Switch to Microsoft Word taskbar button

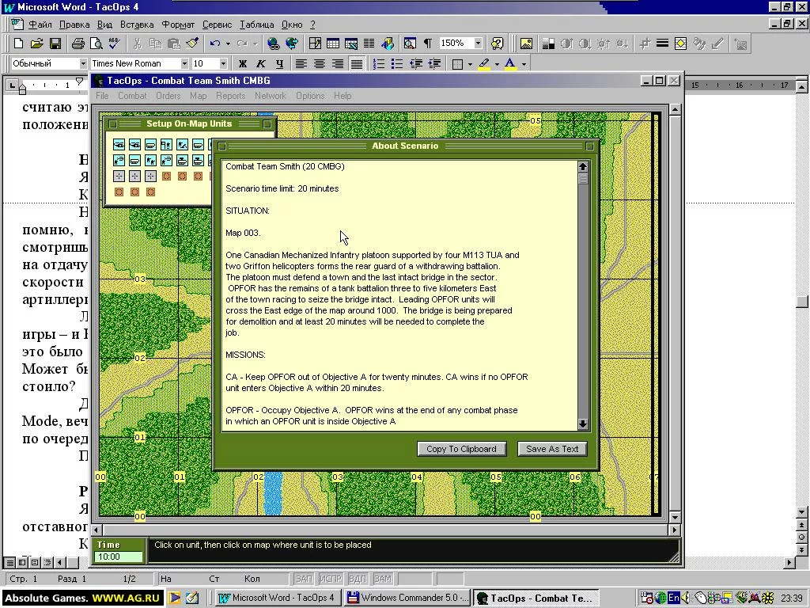[x=278, y=598]
